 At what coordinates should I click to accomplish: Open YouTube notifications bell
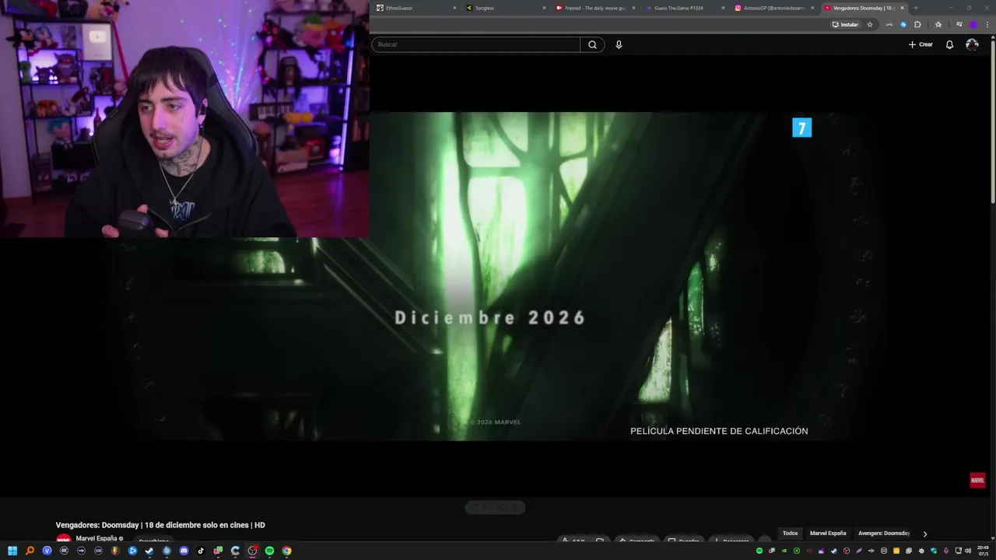pos(949,44)
